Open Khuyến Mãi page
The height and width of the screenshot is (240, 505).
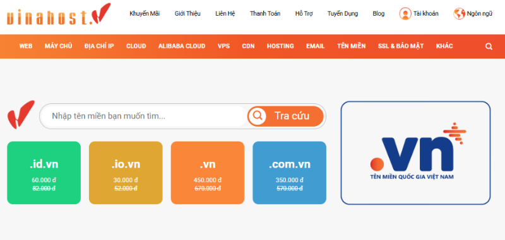pos(145,14)
